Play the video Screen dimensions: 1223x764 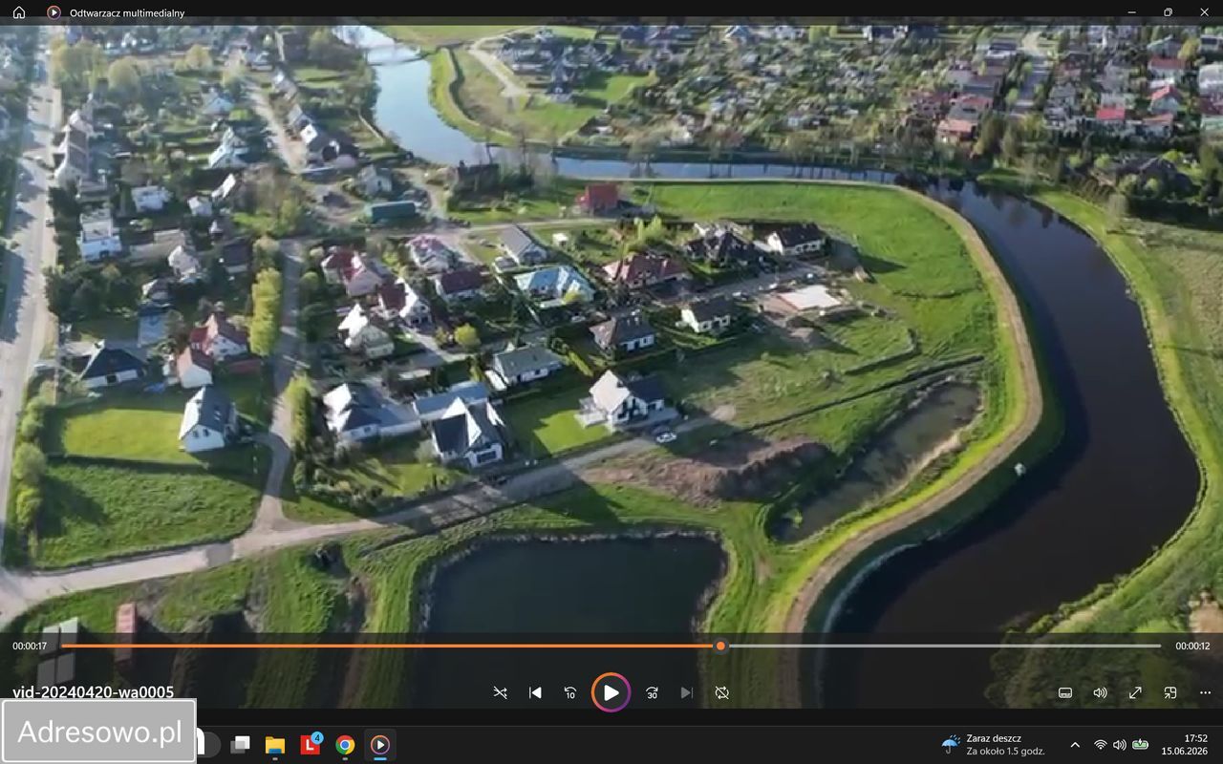pyautogui.click(x=611, y=692)
